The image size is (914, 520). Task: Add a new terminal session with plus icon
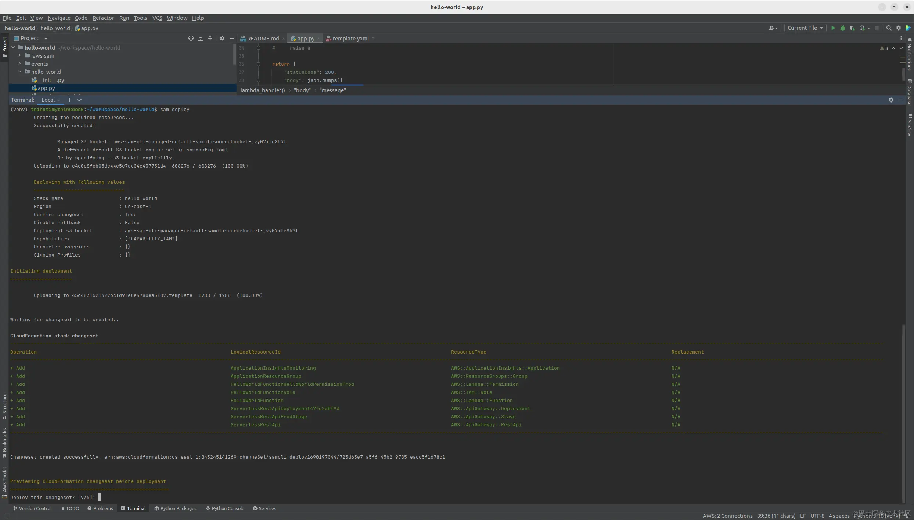(x=69, y=100)
